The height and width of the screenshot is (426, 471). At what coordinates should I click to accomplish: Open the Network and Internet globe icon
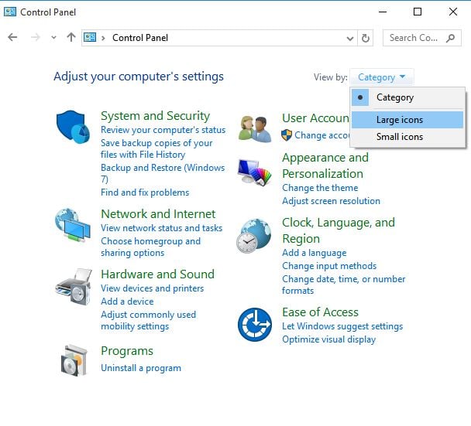click(x=73, y=225)
